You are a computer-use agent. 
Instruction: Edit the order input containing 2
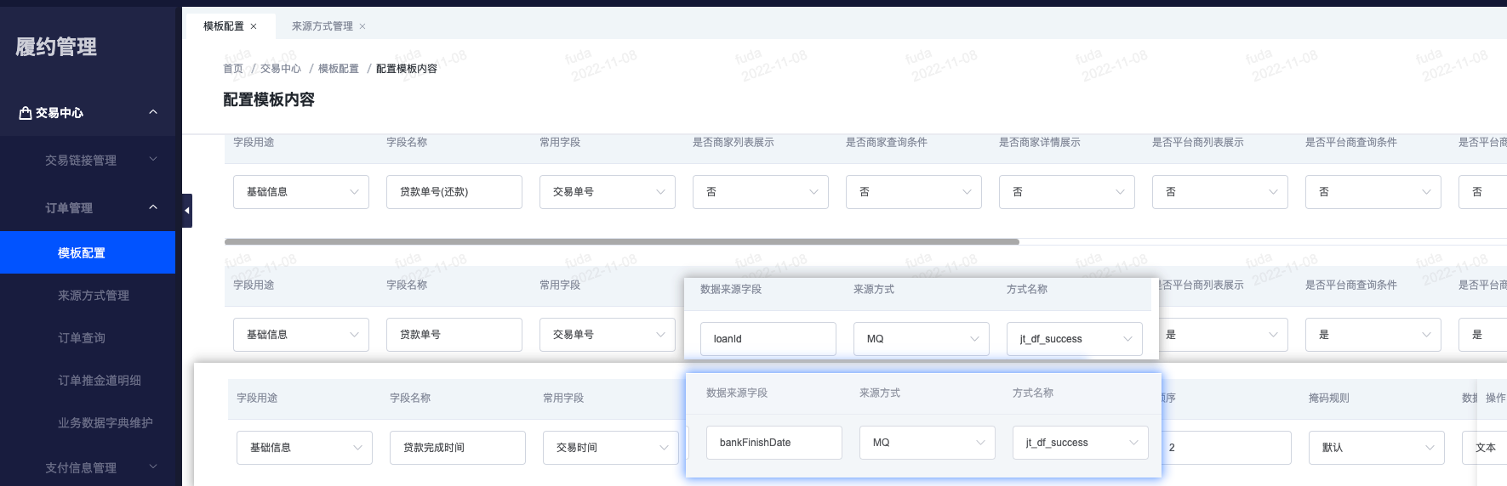(1226, 448)
